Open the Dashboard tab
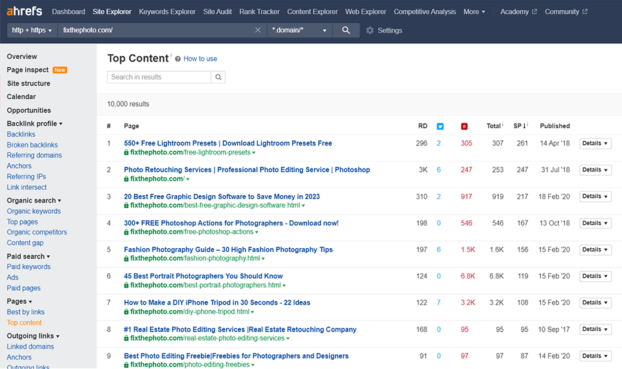This screenshot has width=622, height=369. (68, 12)
